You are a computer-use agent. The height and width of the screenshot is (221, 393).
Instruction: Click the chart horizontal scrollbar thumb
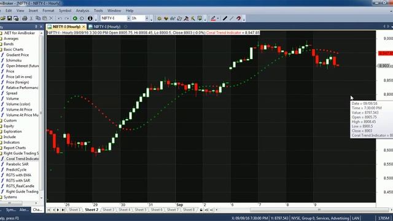[319, 210]
